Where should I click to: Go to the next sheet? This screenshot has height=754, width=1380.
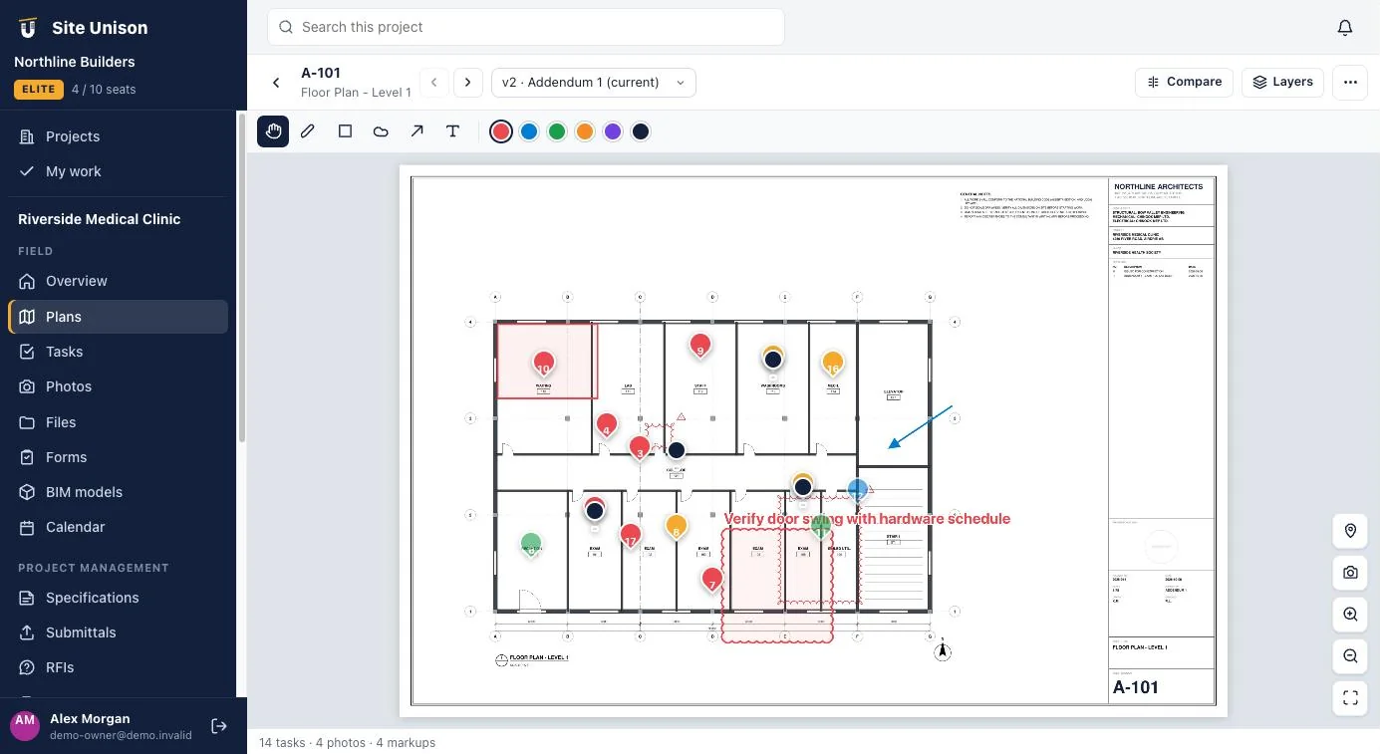[x=468, y=83]
